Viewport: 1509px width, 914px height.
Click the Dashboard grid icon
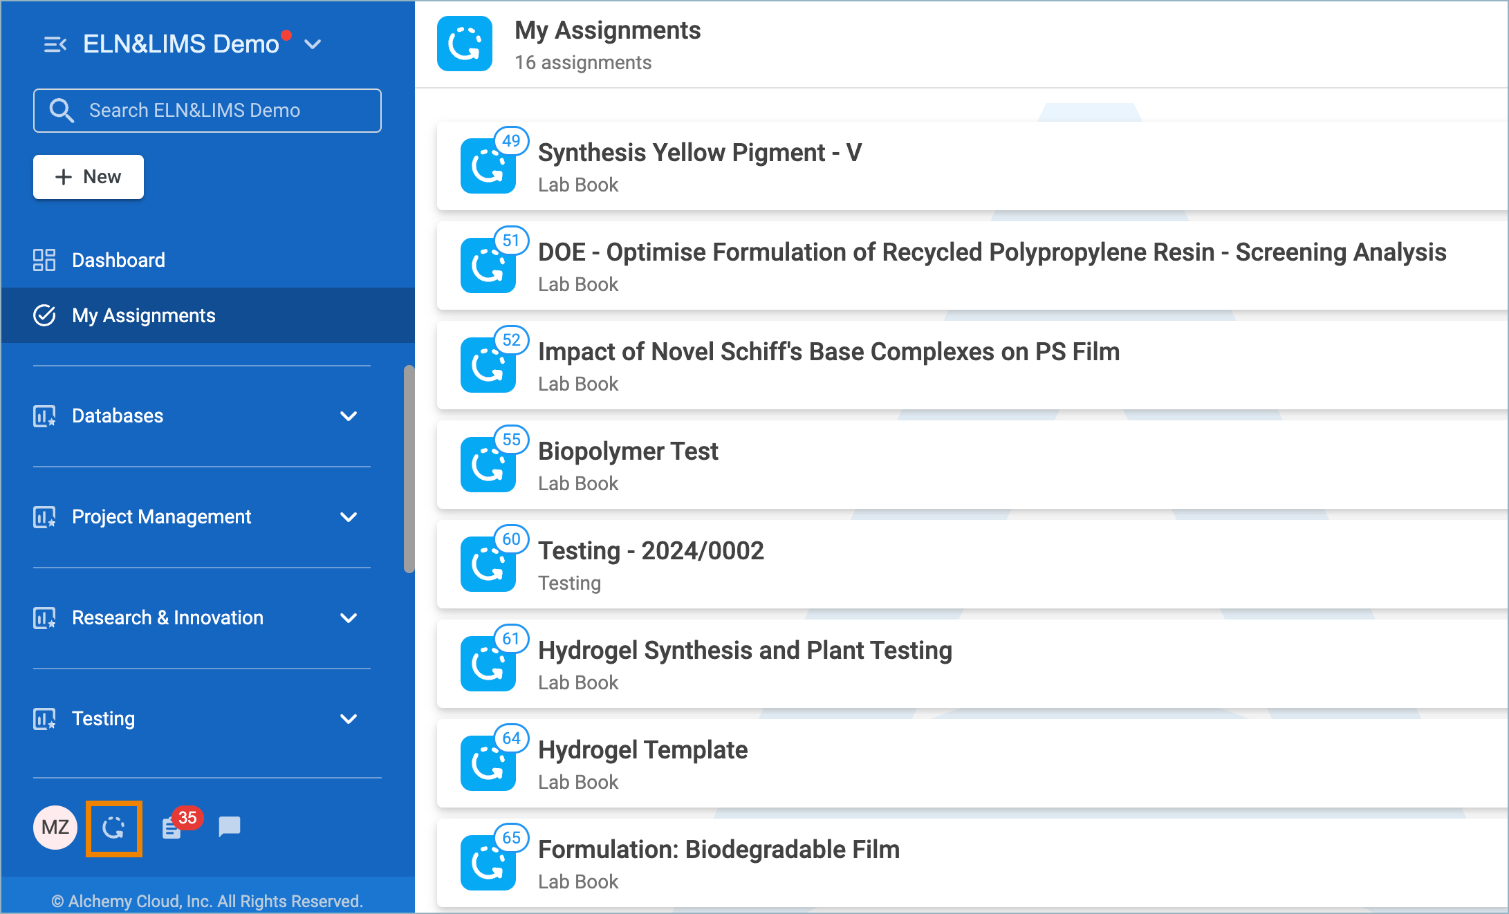pos(44,260)
